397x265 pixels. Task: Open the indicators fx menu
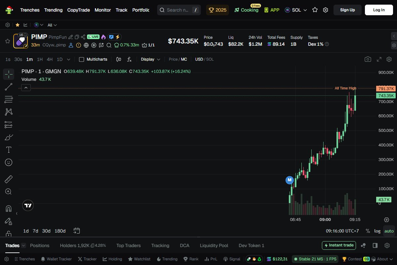[129, 59]
